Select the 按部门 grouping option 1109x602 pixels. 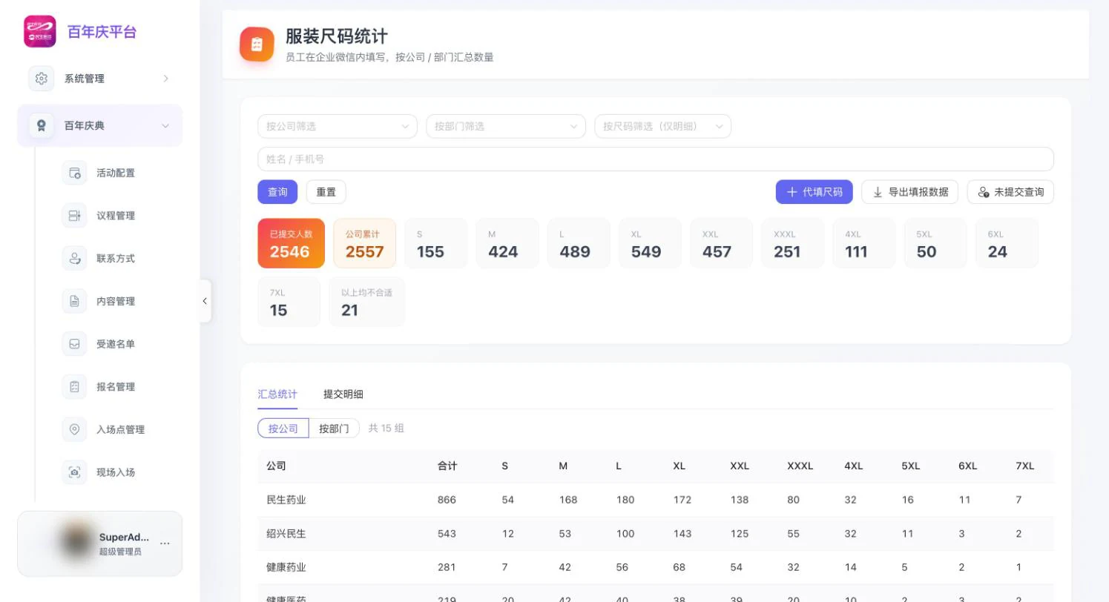coord(334,429)
